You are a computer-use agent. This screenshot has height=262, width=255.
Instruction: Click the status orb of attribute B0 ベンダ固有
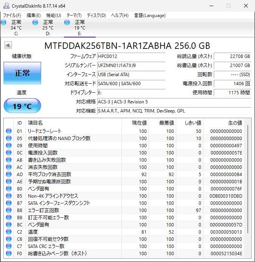[9, 189]
